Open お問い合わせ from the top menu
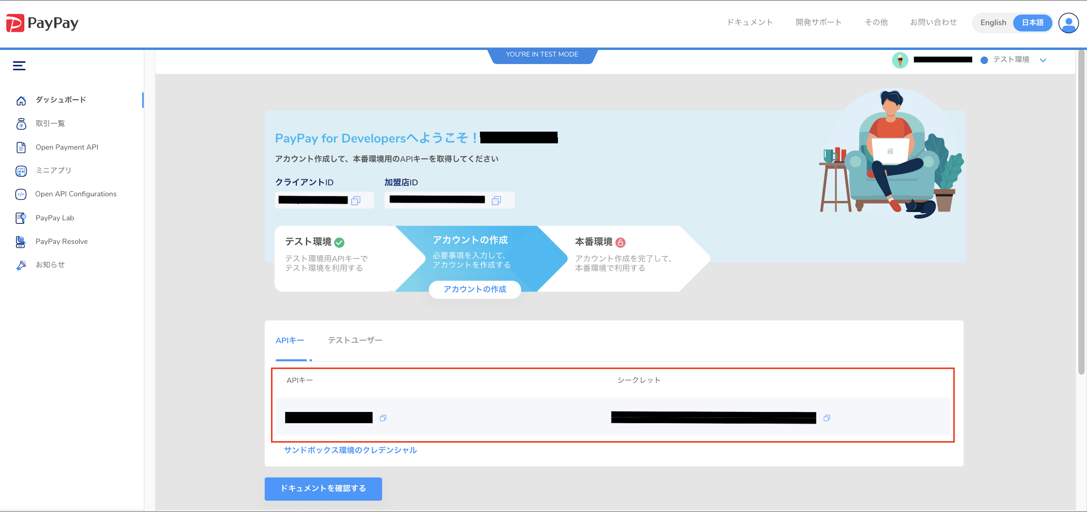The width and height of the screenshot is (1087, 512). [933, 22]
